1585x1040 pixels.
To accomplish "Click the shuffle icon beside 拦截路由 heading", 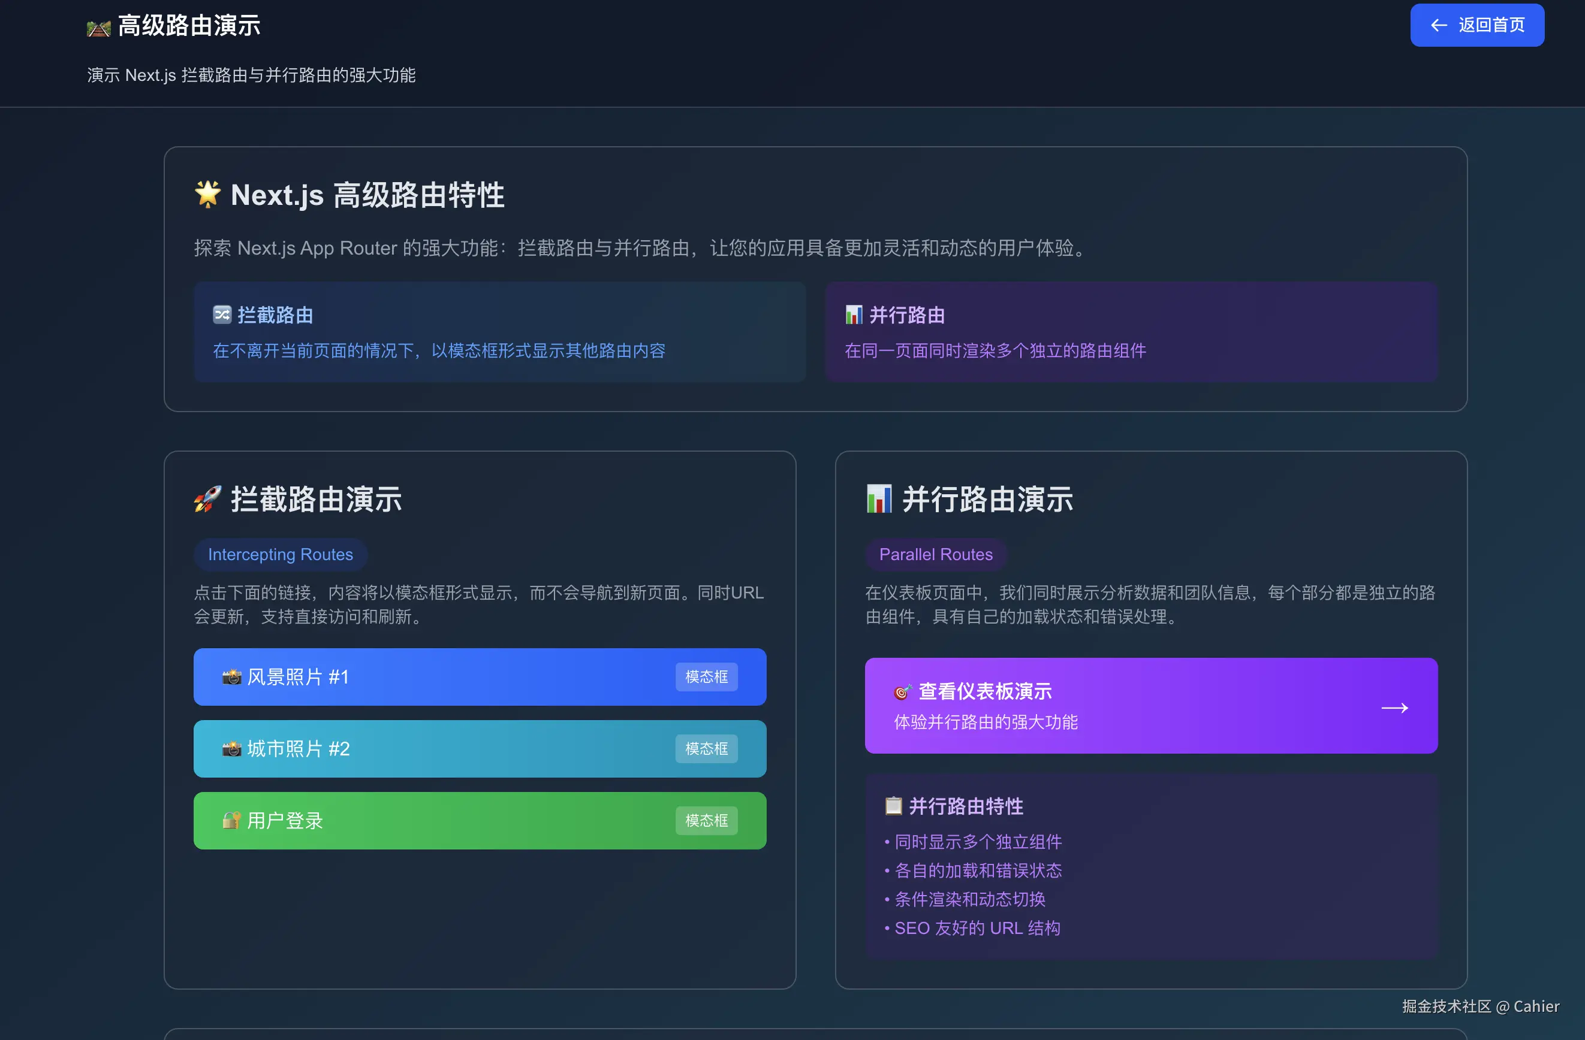I will (x=222, y=314).
